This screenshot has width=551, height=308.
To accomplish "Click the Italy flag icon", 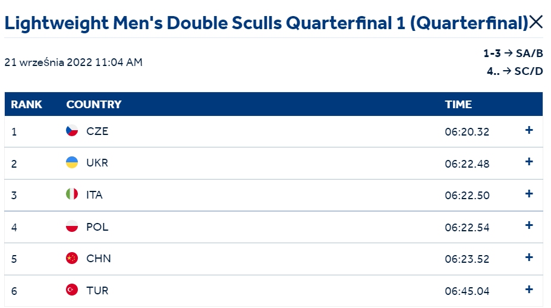I will coord(72,194).
